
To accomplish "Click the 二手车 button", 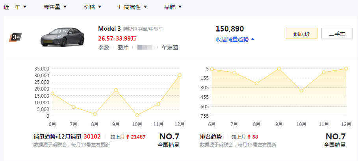I will tap(337, 34).
